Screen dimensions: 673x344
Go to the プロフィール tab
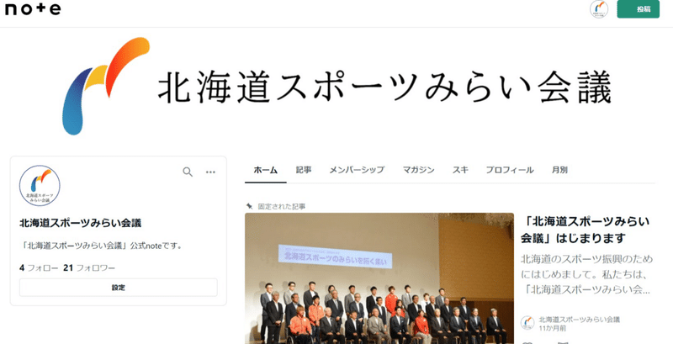510,170
